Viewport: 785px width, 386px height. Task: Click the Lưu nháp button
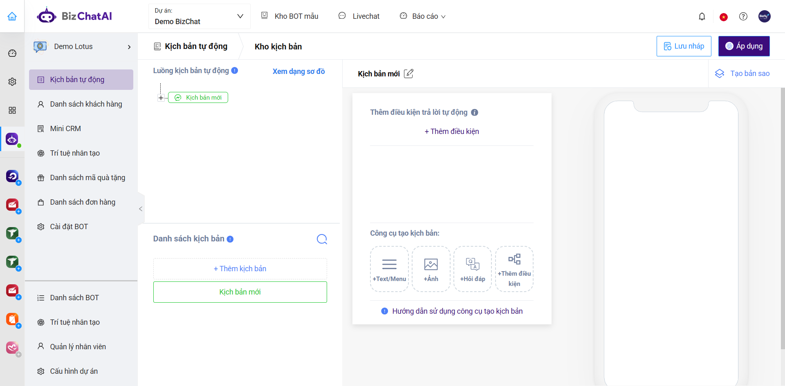(684, 46)
